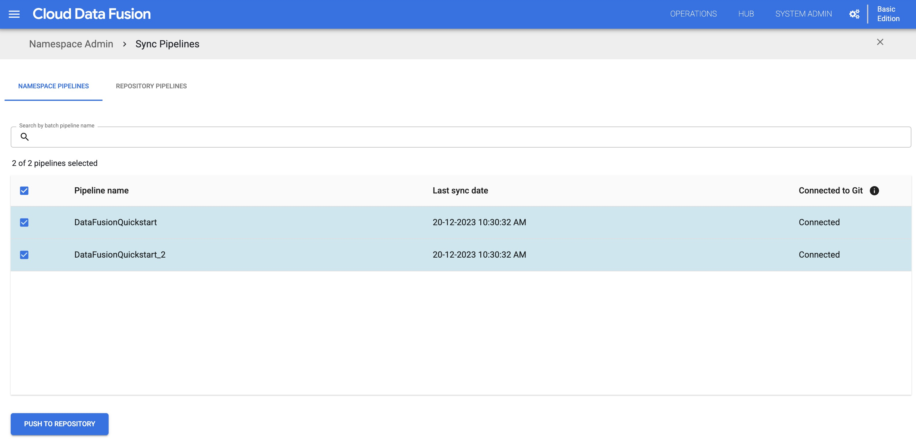The width and height of the screenshot is (916, 444).
Task: Toggle the select-all pipelines checkbox
Action: coord(24,190)
